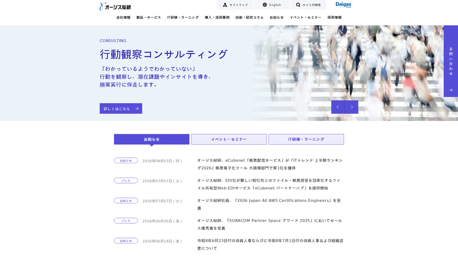The width and height of the screenshot is (458, 258).
Task: Click プレス tag on 2026年07月07日 eCubenet row
Action: [126, 180]
